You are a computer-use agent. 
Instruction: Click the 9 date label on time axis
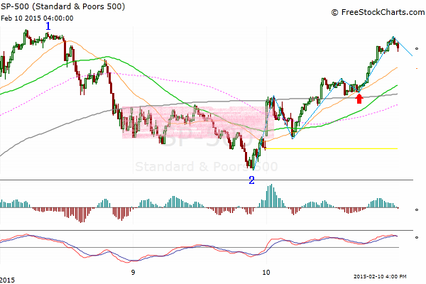point(133,272)
